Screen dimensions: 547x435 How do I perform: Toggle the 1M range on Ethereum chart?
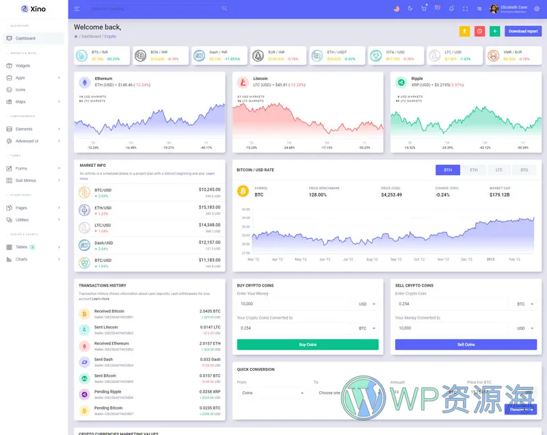(x=168, y=143)
